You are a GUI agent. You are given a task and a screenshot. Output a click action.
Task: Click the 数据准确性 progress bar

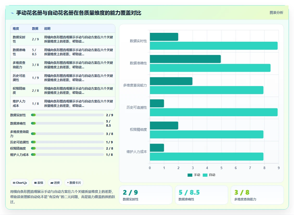(x=67, y=123)
